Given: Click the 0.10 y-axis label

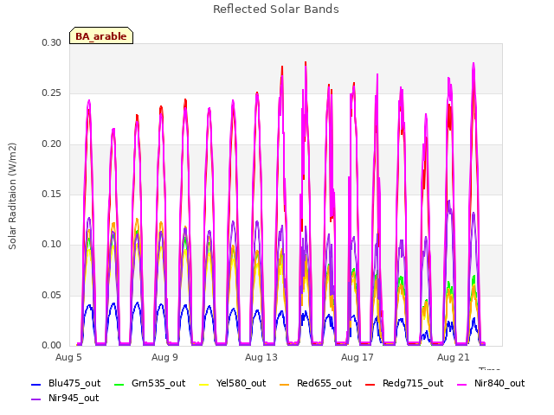Looking at the screenshot, I should (52, 244).
